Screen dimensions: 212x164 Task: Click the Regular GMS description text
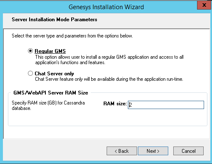pos(109,60)
